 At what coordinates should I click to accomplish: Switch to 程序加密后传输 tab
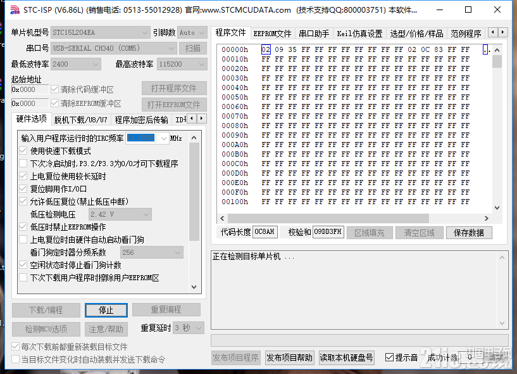tap(142, 120)
